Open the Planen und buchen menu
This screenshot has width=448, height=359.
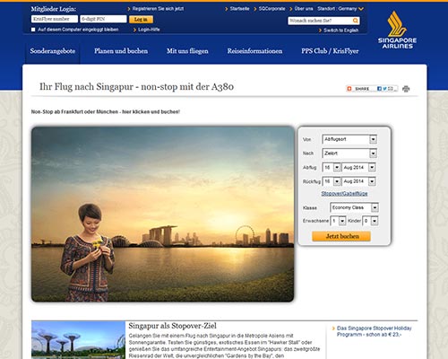pyautogui.click(x=121, y=51)
